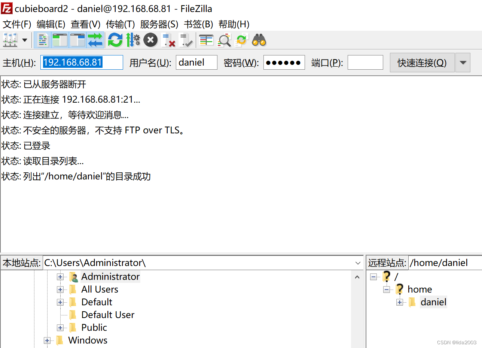Click the remote site path field
482x348 pixels.
tap(445, 263)
